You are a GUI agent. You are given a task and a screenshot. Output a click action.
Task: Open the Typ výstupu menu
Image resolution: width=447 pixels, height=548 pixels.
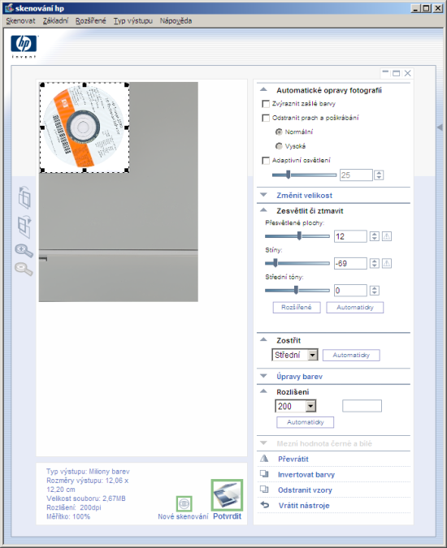pos(133,20)
